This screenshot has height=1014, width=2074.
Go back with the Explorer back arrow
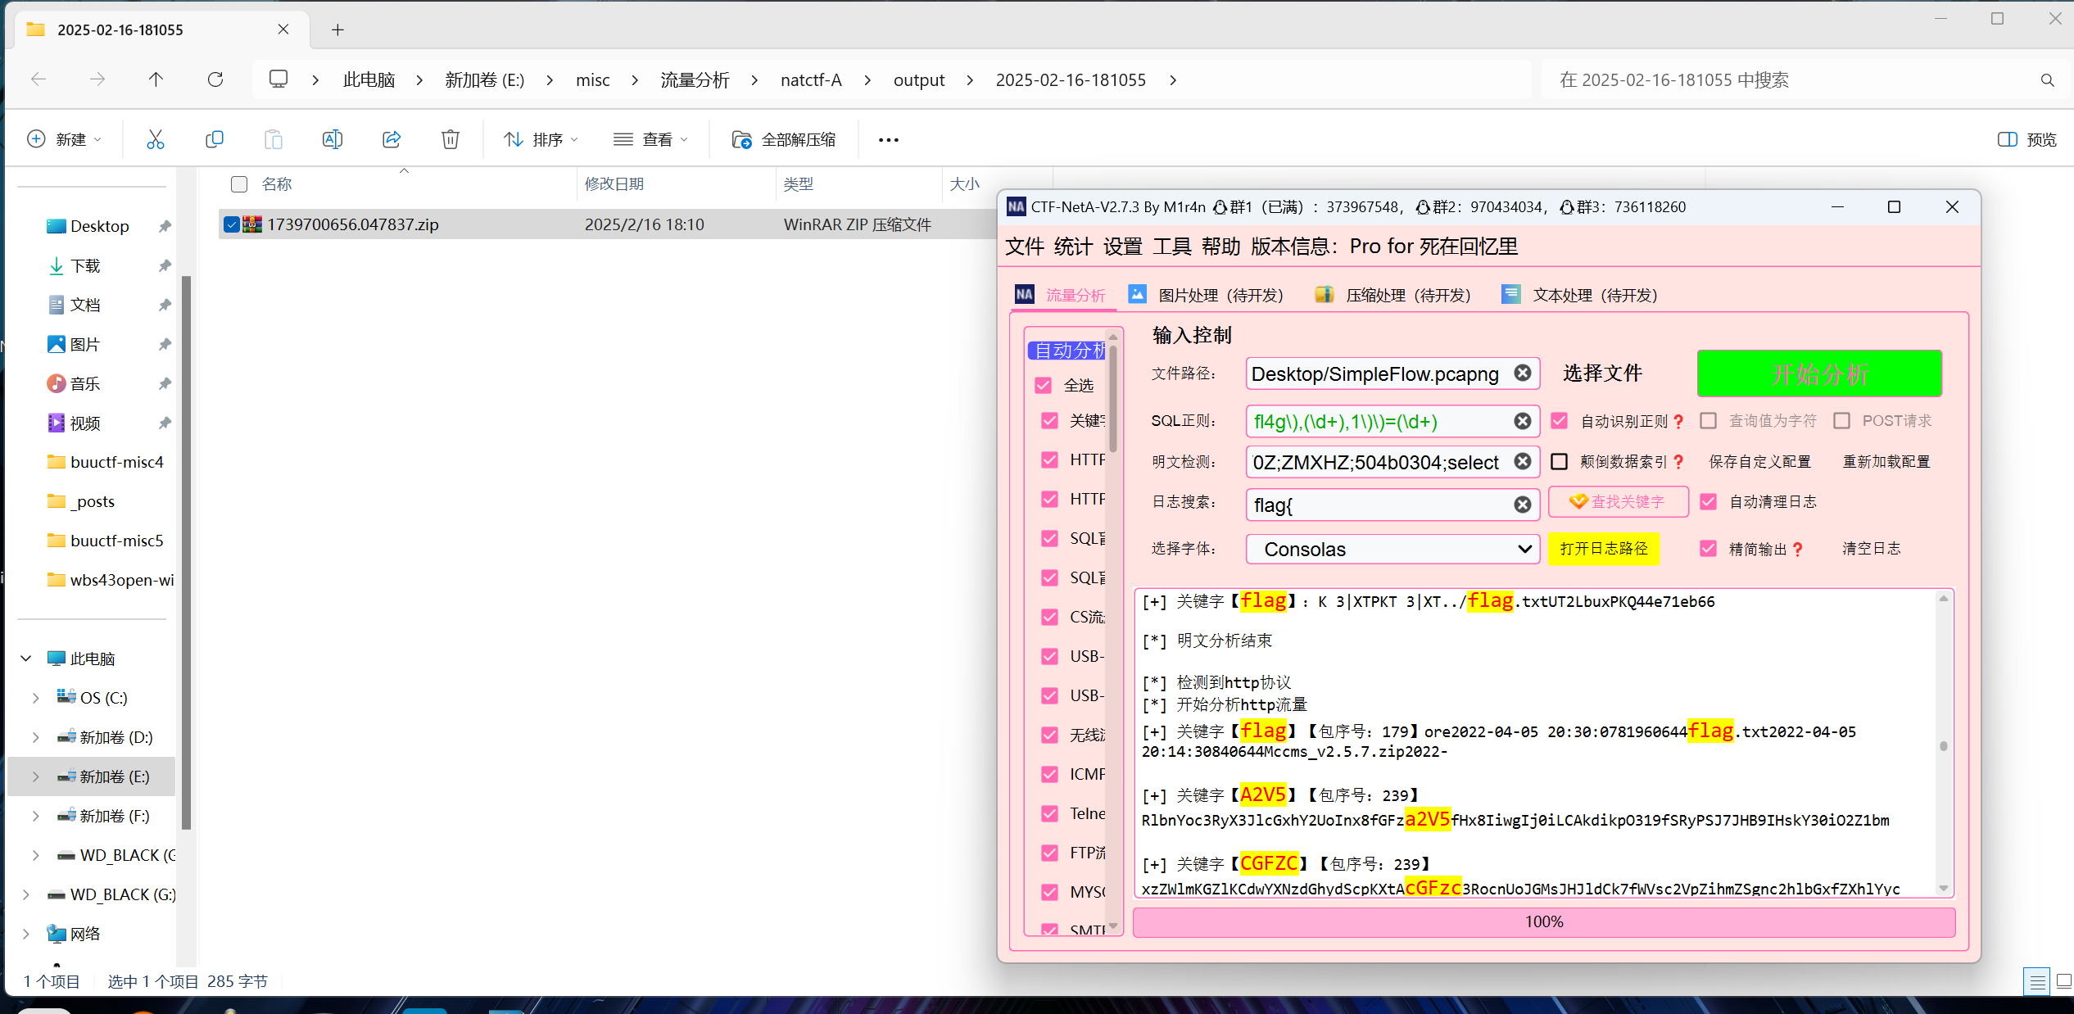(x=38, y=79)
